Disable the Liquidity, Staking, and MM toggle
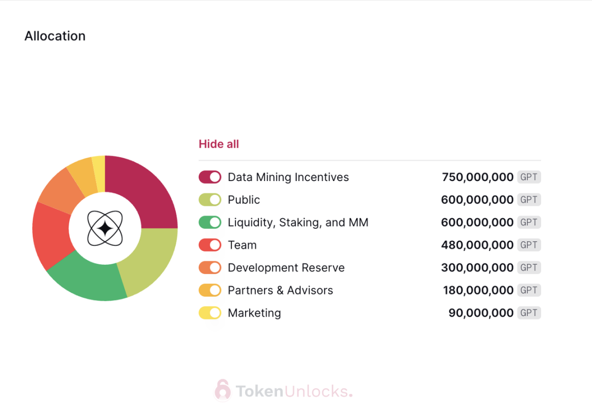 coord(210,223)
